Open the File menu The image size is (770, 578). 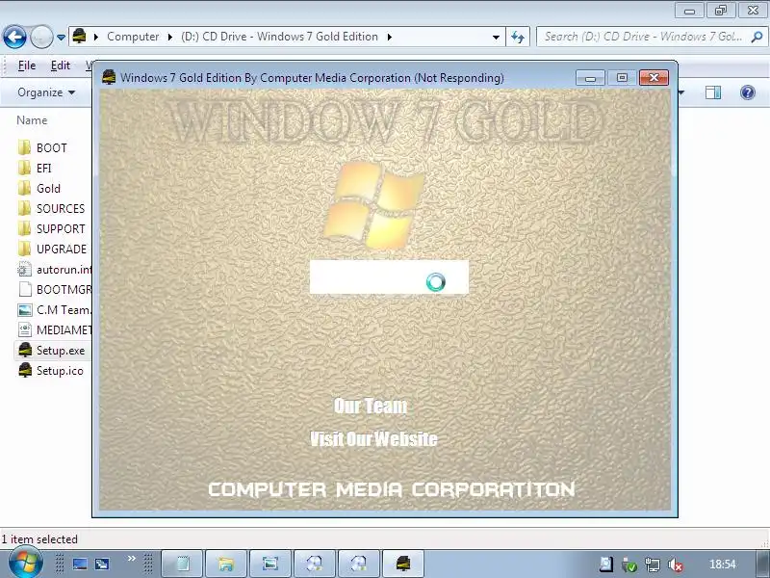[27, 66]
